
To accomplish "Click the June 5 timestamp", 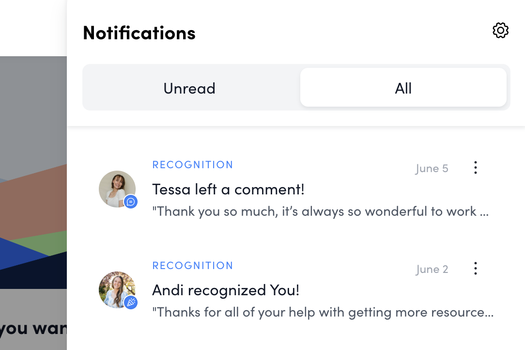I will coord(432,169).
